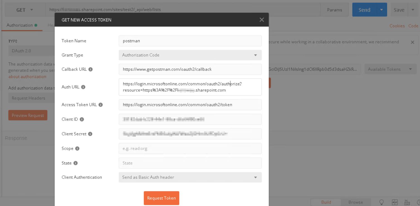Image resolution: width=420 pixels, height=206 pixels.
Task: Click the Scope info icon
Action: point(77,148)
